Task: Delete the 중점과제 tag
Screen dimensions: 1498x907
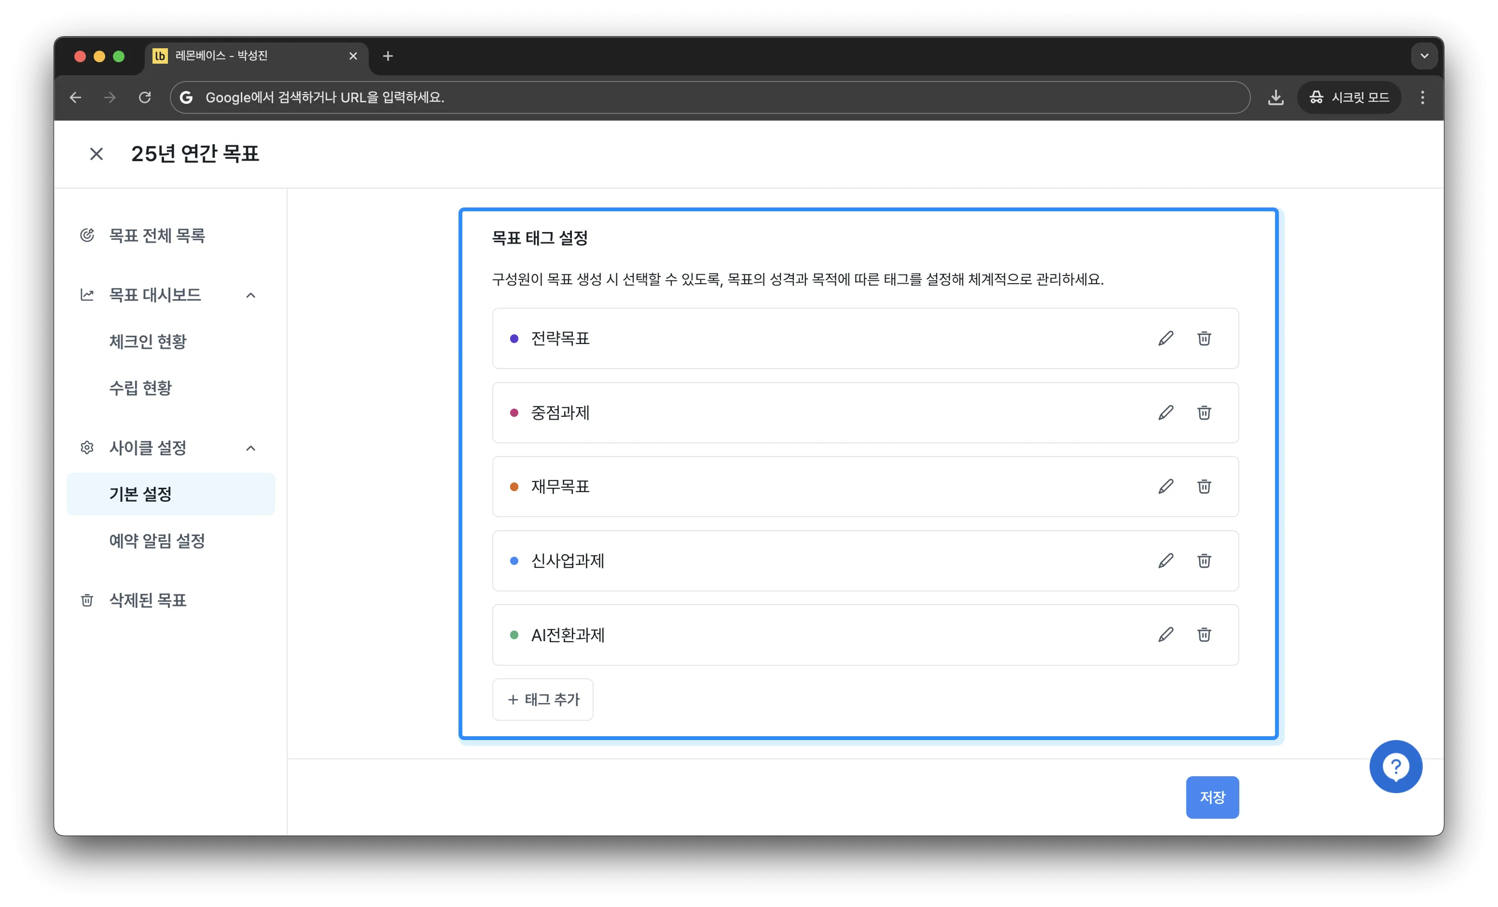Action: (x=1204, y=413)
